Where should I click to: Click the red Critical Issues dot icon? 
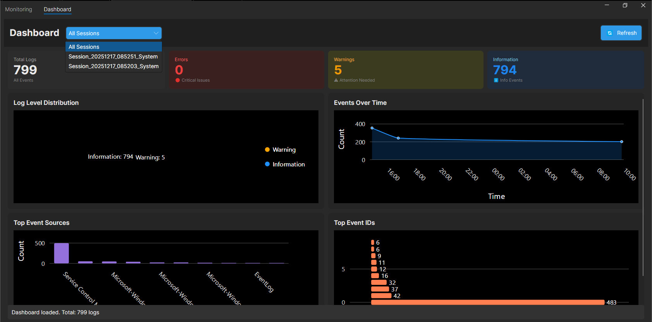(x=177, y=80)
